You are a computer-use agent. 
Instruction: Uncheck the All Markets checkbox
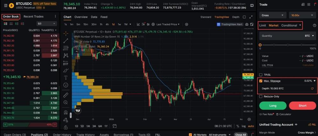pos(190,135)
